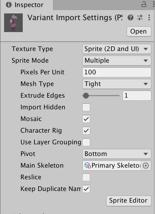The height and width of the screenshot is (214, 155).
Task: Uncheck the Mosaic checkbox
Action: pos(86,119)
